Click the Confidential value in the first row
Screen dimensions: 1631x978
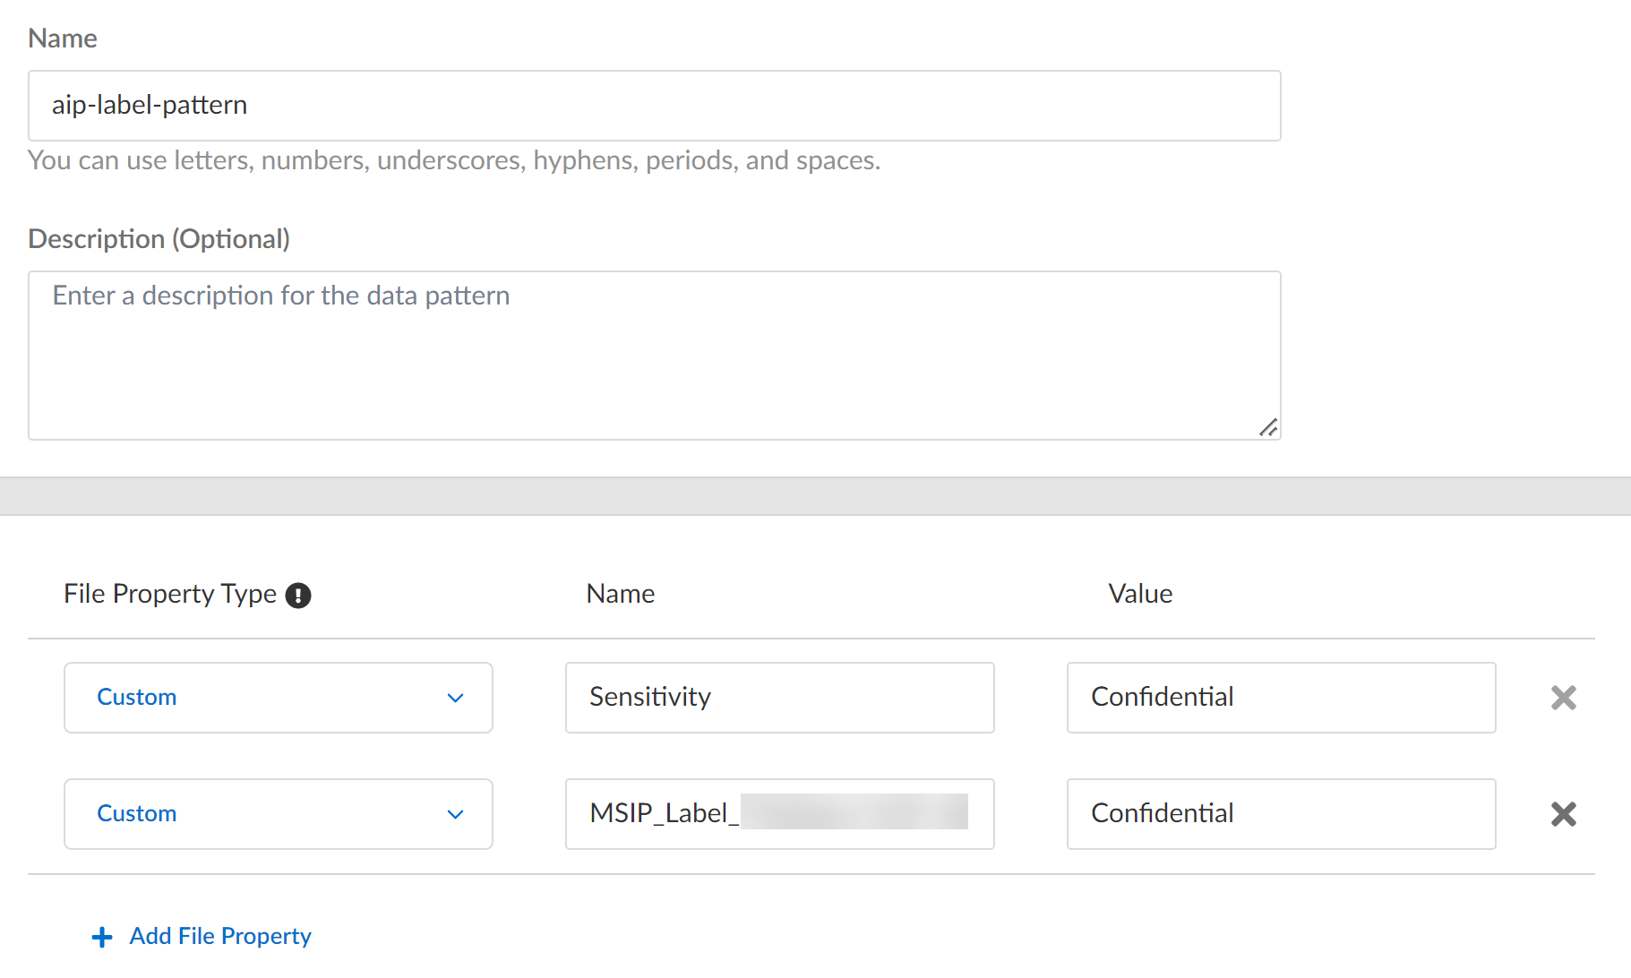[1281, 698]
